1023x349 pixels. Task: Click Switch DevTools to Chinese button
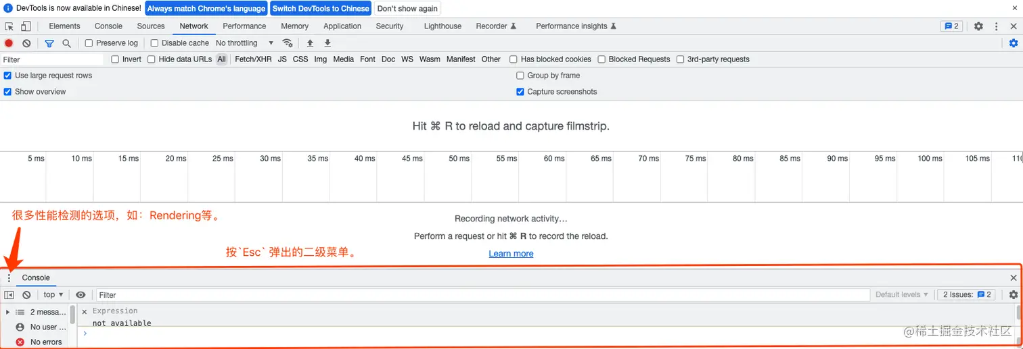[321, 9]
